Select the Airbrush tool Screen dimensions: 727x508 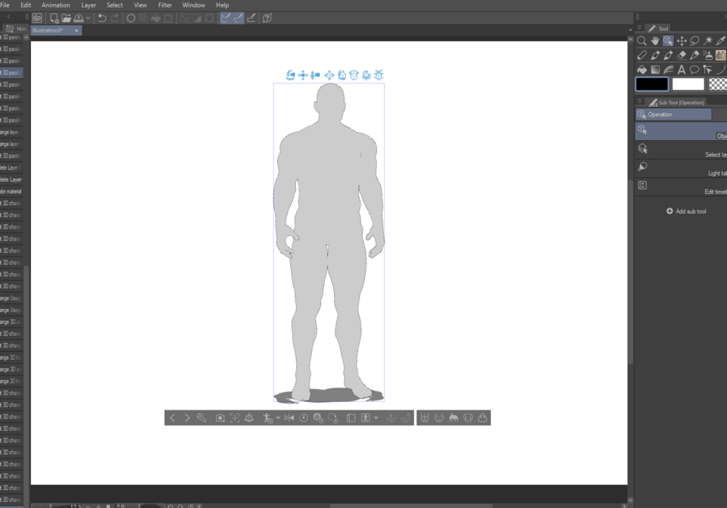[x=707, y=55]
